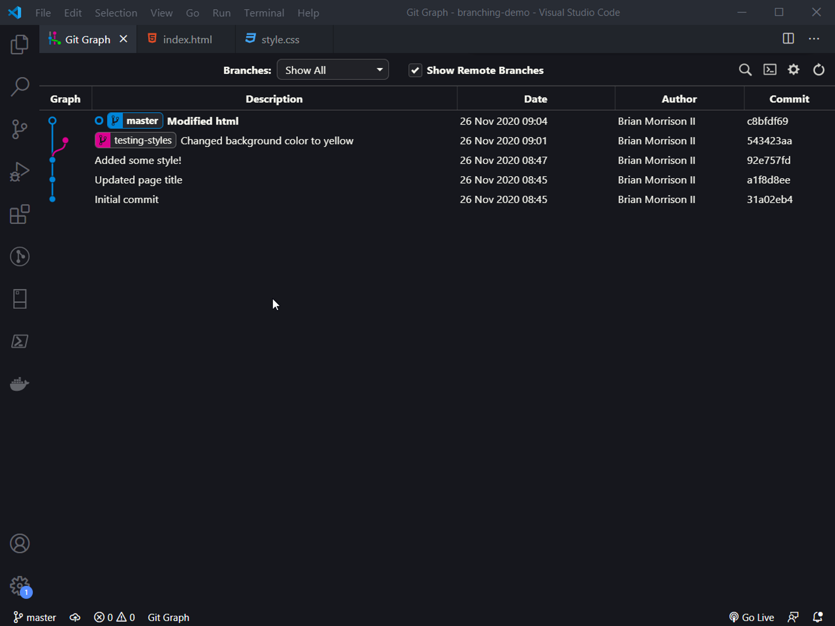835x626 pixels.
Task: Click the publish to cloud status icon
Action: (x=75, y=617)
